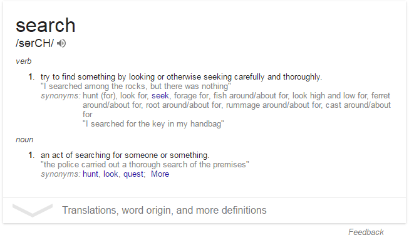
Task: Open Translations, word origin, and more definitions
Action: pyautogui.click(x=164, y=210)
